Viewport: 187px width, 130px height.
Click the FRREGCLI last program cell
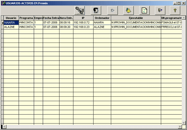click(x=171, y=27)
